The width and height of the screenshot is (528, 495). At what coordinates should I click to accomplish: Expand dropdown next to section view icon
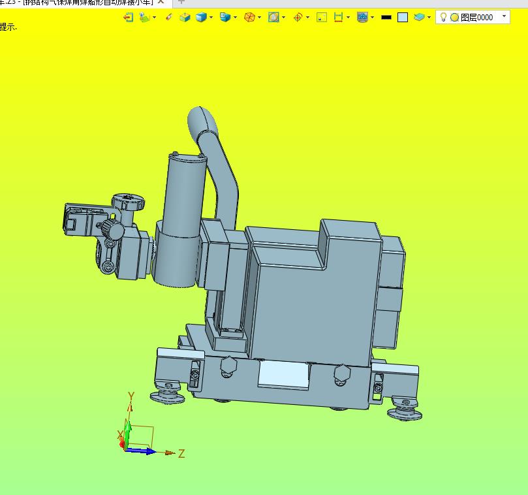tap(283, 17)
